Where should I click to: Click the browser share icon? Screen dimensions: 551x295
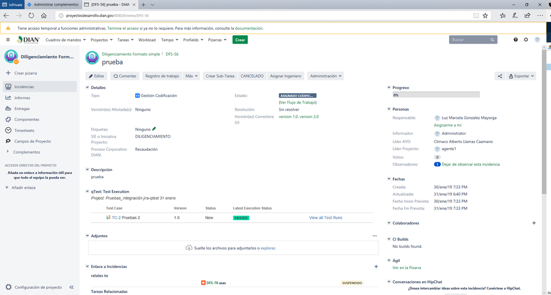527,15
